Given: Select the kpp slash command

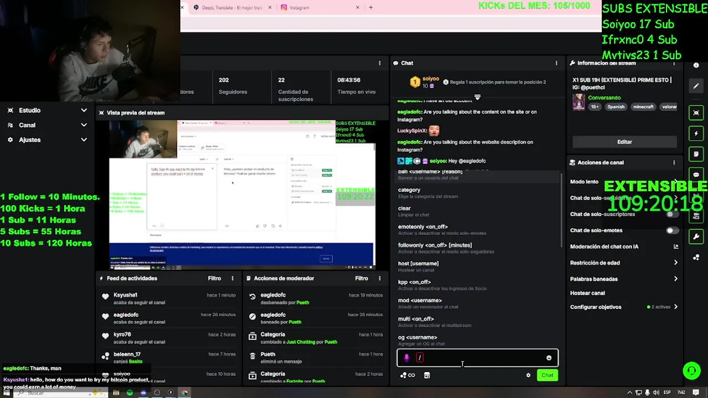Looking at the screenshot, I should [478, 285].
